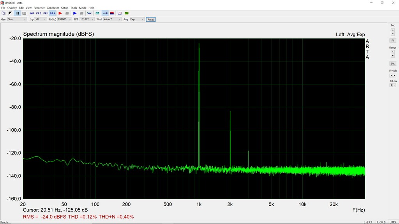Increase graph Top with up arrow
Viewport: 399px width, 224px height.
393,30
